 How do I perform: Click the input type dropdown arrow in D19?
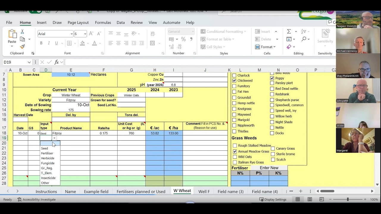[x=54, y=138]
